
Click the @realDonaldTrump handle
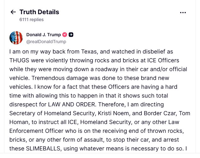click(46, 42)
